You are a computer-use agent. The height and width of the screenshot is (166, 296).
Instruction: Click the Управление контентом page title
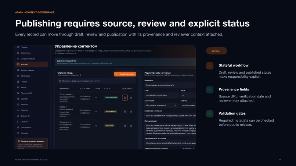coord(76,46)
